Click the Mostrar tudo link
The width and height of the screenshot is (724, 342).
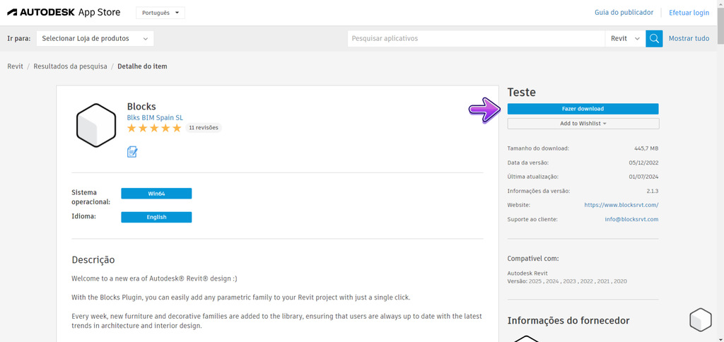(x=689, y=39)
